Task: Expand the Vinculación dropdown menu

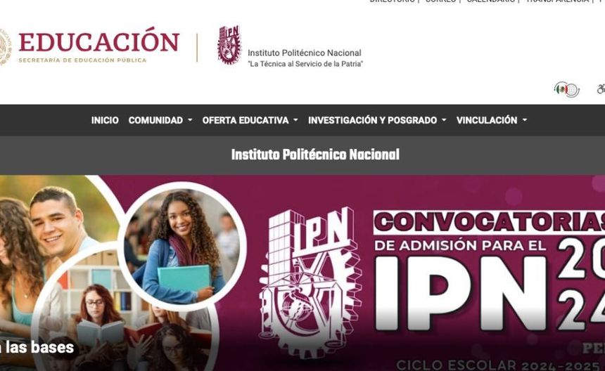Action: pyautogui.click(x=492, y=120)
